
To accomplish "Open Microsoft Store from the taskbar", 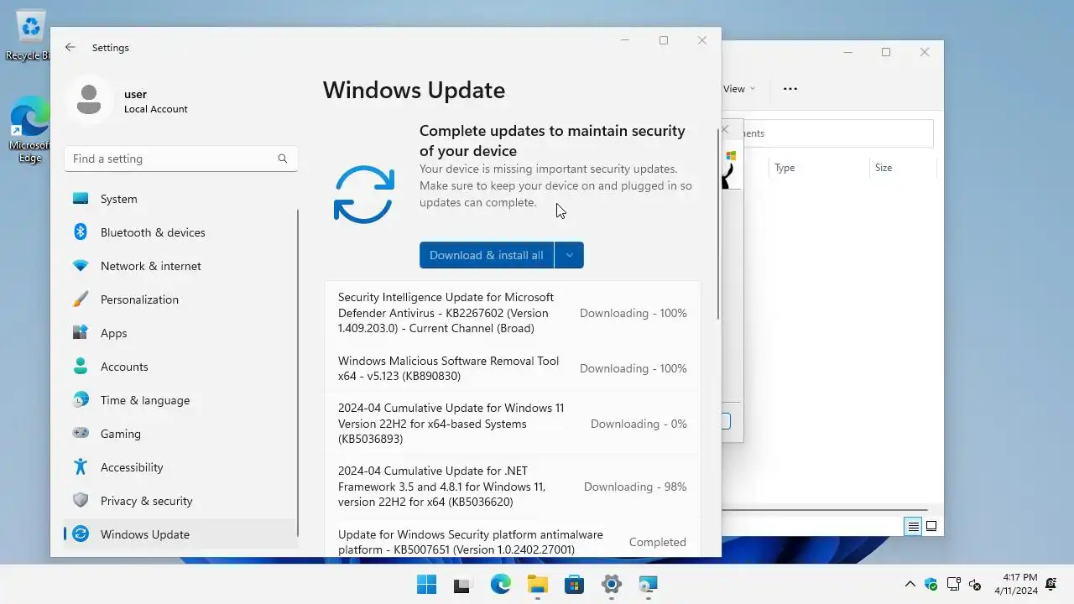I will [574, 585].
